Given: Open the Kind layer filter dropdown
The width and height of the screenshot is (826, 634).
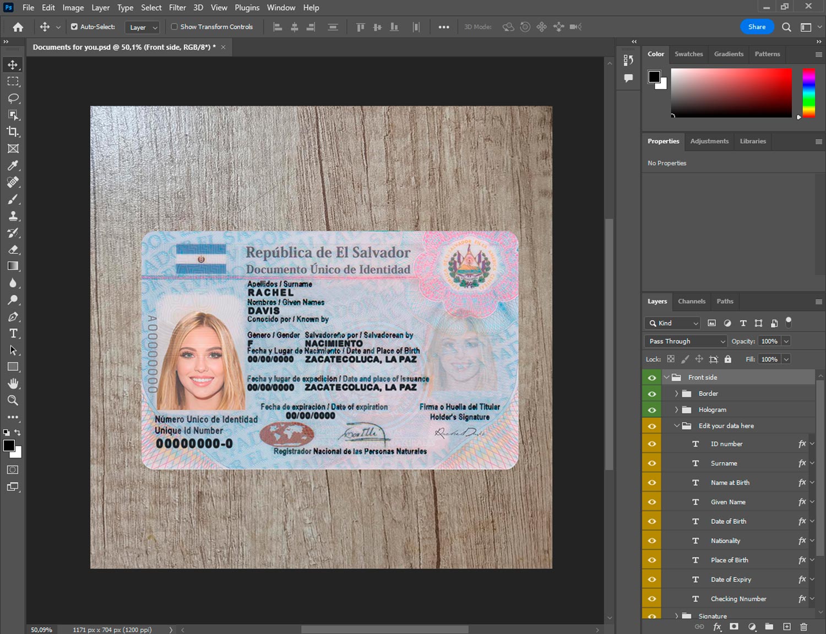Looking at the screenshot, I should point(673,323).
